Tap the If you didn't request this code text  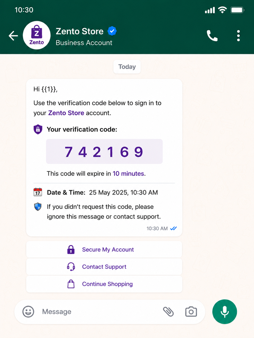coord(104,211)
